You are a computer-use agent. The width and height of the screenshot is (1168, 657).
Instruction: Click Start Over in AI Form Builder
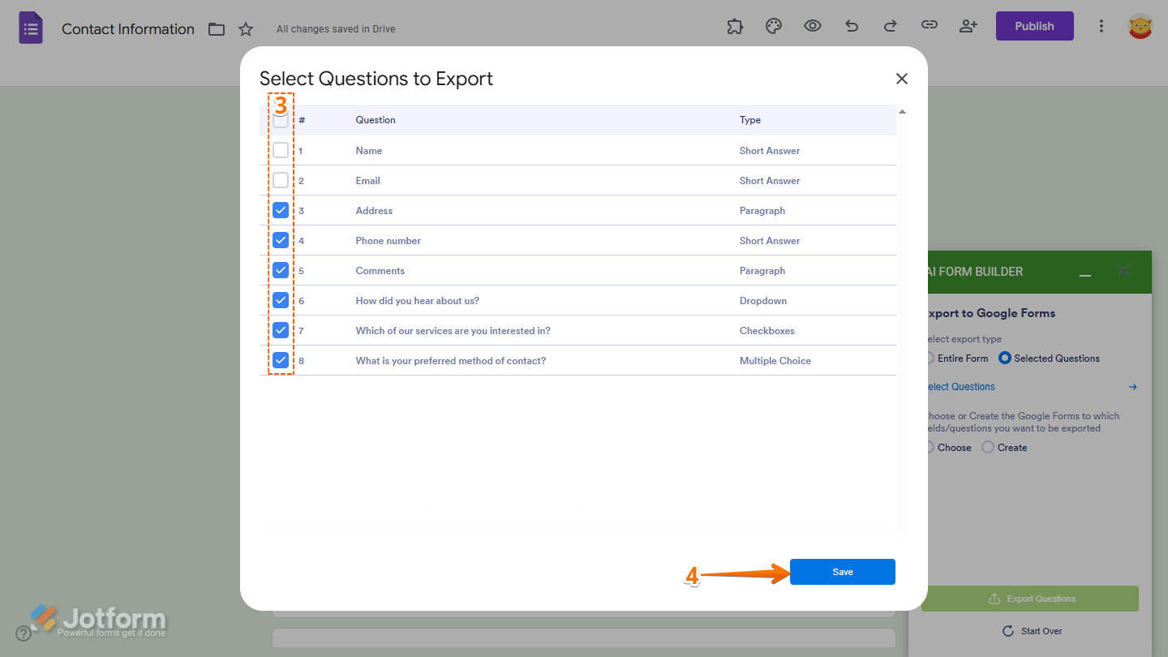pyautogui.click(x=1032, y=630)
